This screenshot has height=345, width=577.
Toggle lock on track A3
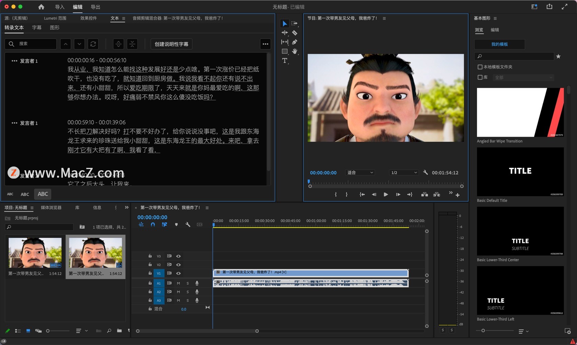(x=150, y=300)
